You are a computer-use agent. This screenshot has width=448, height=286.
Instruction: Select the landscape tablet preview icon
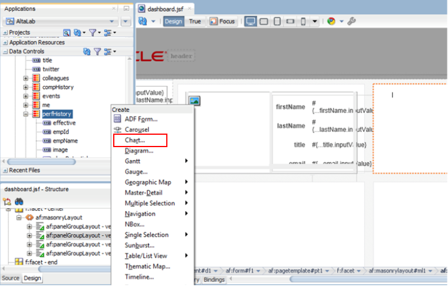264,21
